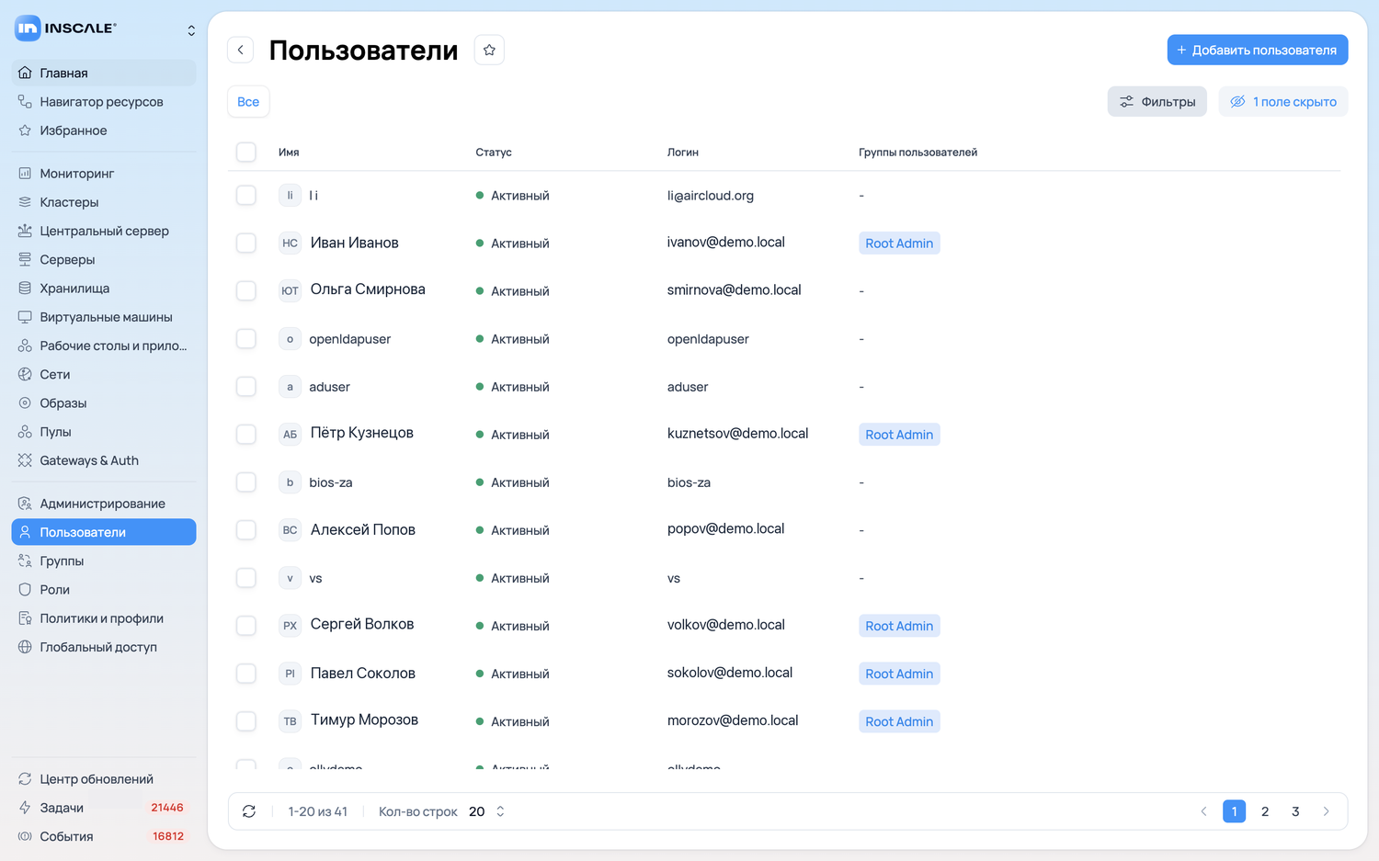Click the Рабочие столы и приложения icon
The height and width of the screenshot is (861, 1379).
pos(25,346)
